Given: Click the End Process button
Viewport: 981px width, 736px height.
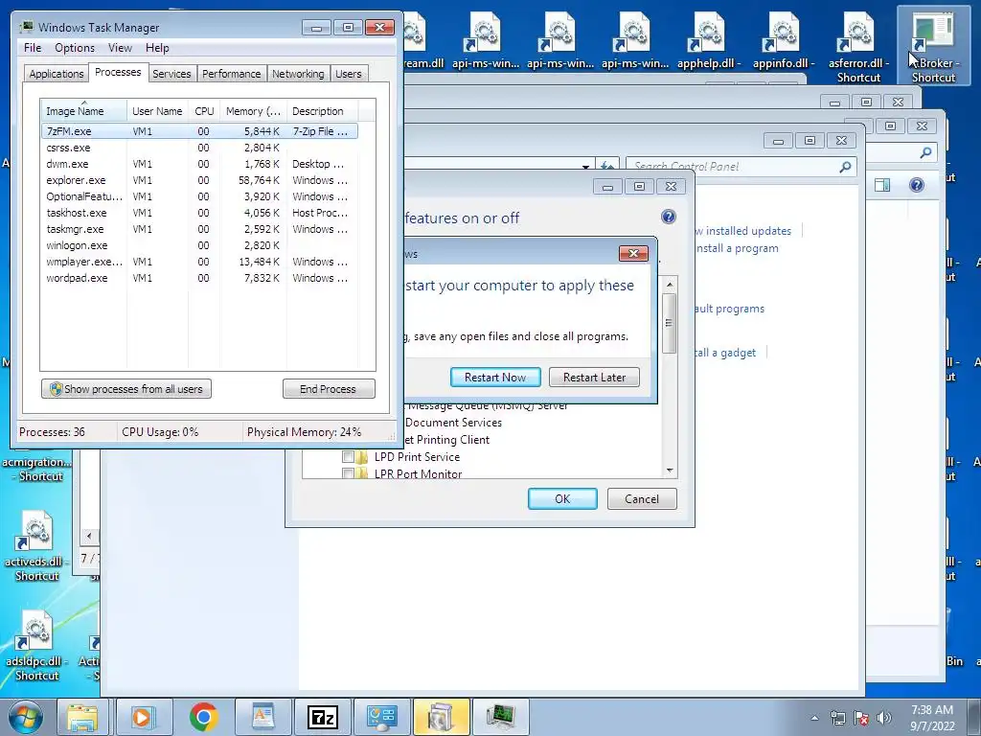Looking at the screenshot, I should [x=329, y=389].
